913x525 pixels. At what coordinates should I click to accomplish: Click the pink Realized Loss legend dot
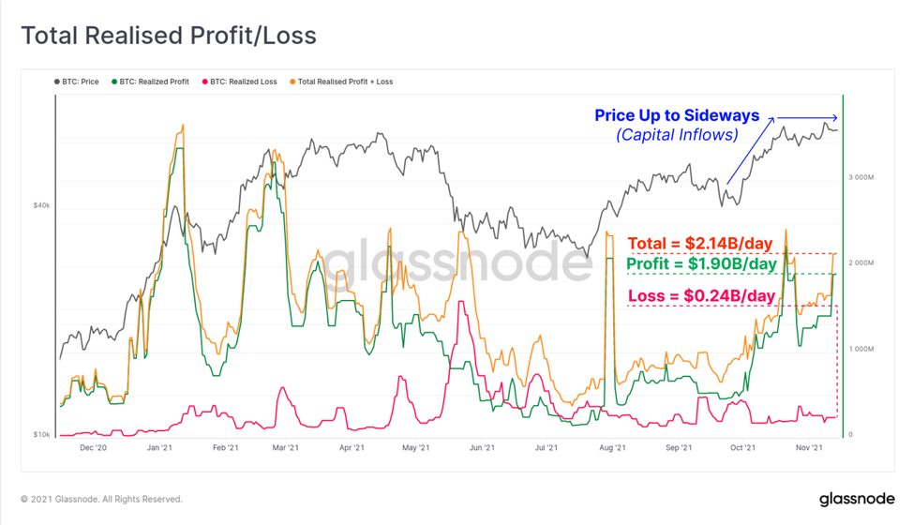(205, 82)
